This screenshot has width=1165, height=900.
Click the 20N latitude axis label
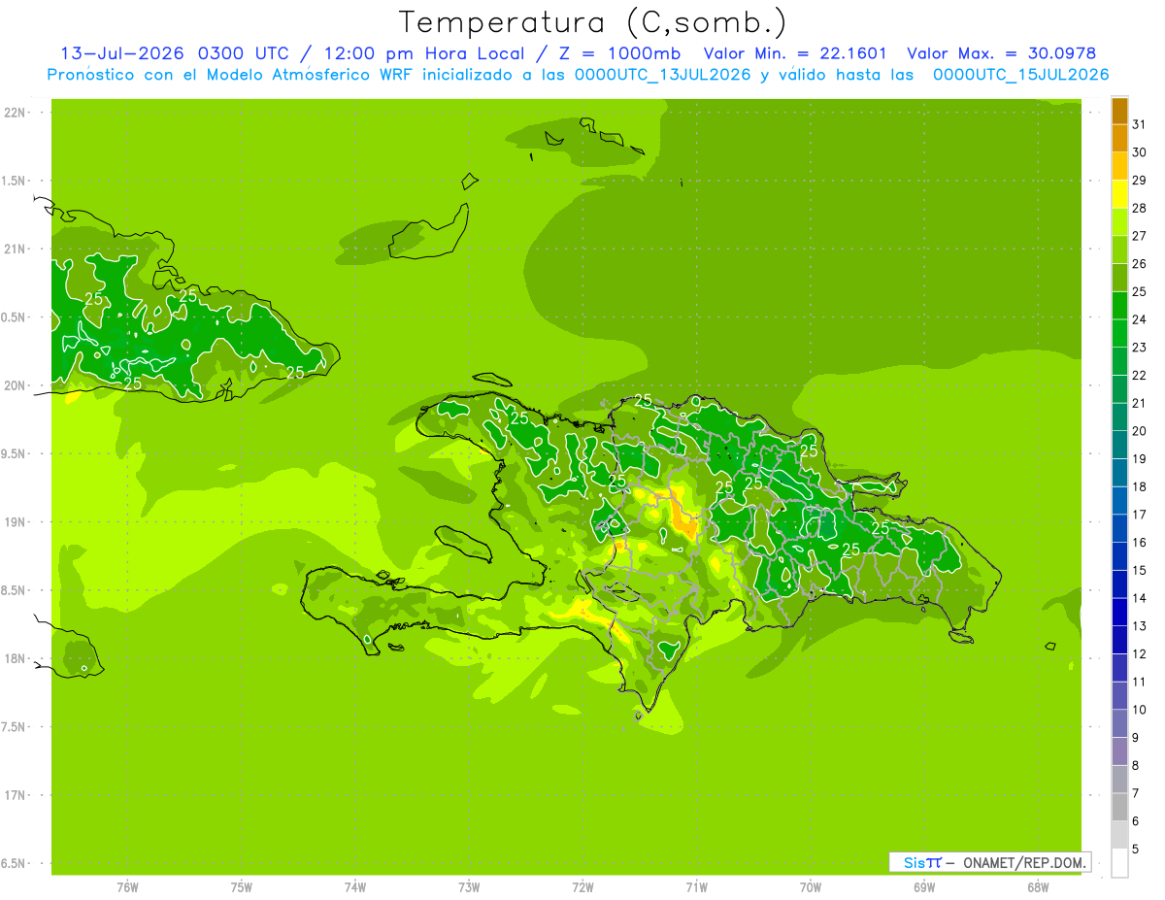point(14,385)
